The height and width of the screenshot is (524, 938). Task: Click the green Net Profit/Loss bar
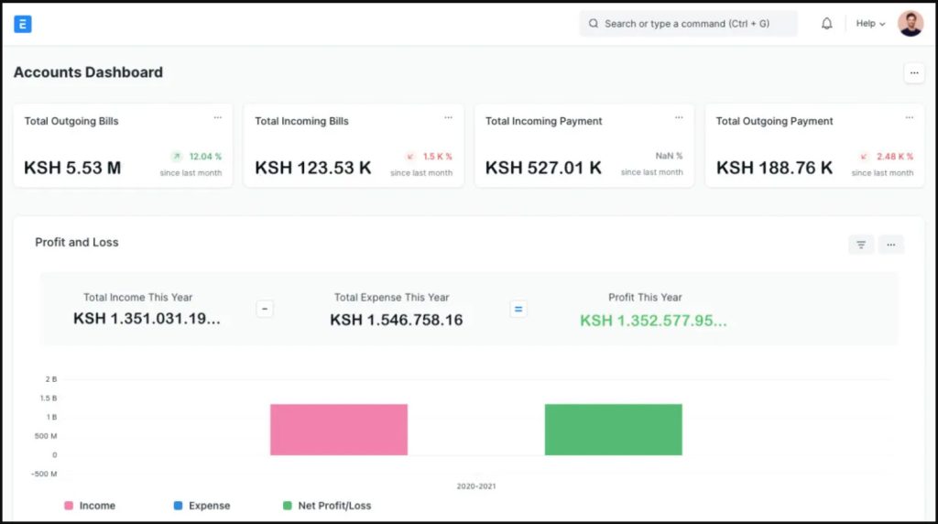[x=613, y=430]
